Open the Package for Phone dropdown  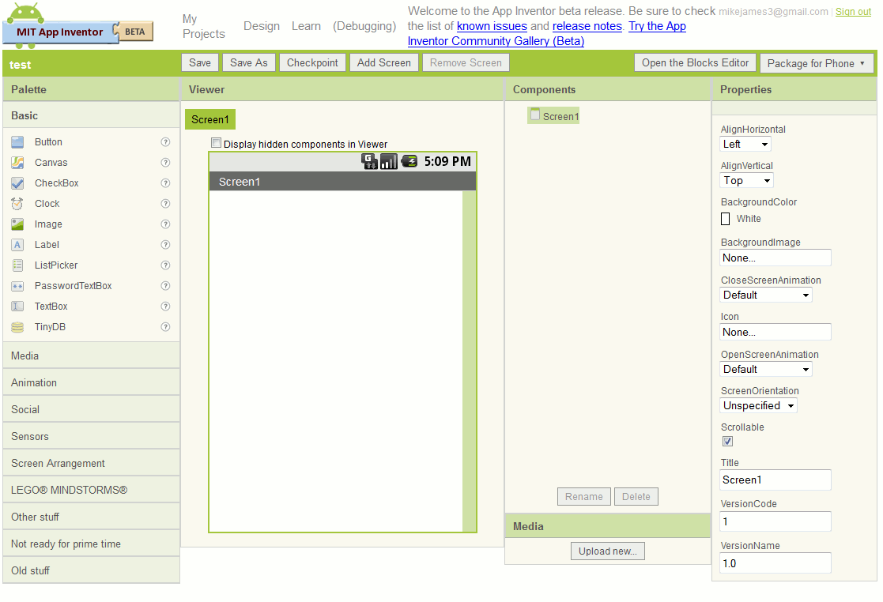pyautogui.click(x=816, y=63)
